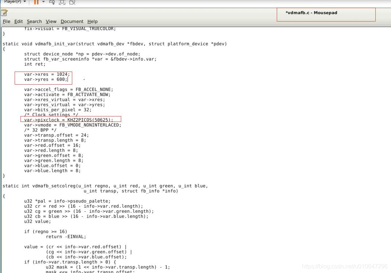
Task: Click the struct device_node *np line
Action: click(x=82, y=54)
